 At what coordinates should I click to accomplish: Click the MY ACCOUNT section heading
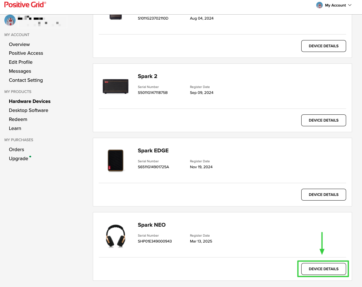point(17,35)
